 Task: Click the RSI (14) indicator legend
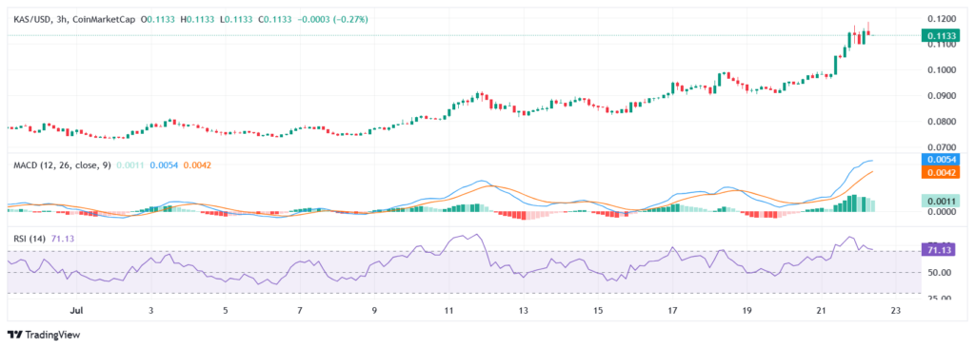point(30,238)
